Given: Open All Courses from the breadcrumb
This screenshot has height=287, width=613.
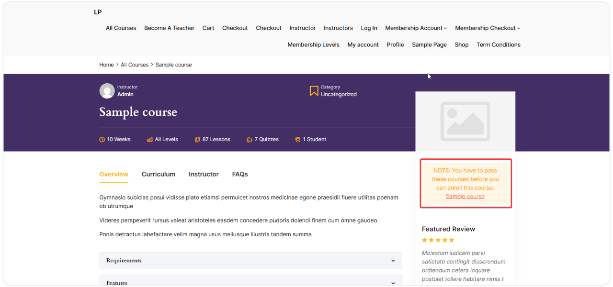Looking at the screenshot, I should pyautogui.click(x=135, y=65).
